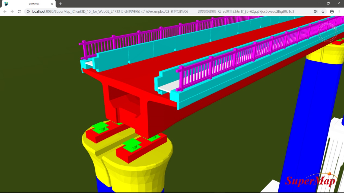The width and height of the screenshot is (344, 193).
Task: Open the translate page icon
Action: (x=316, y=12)
